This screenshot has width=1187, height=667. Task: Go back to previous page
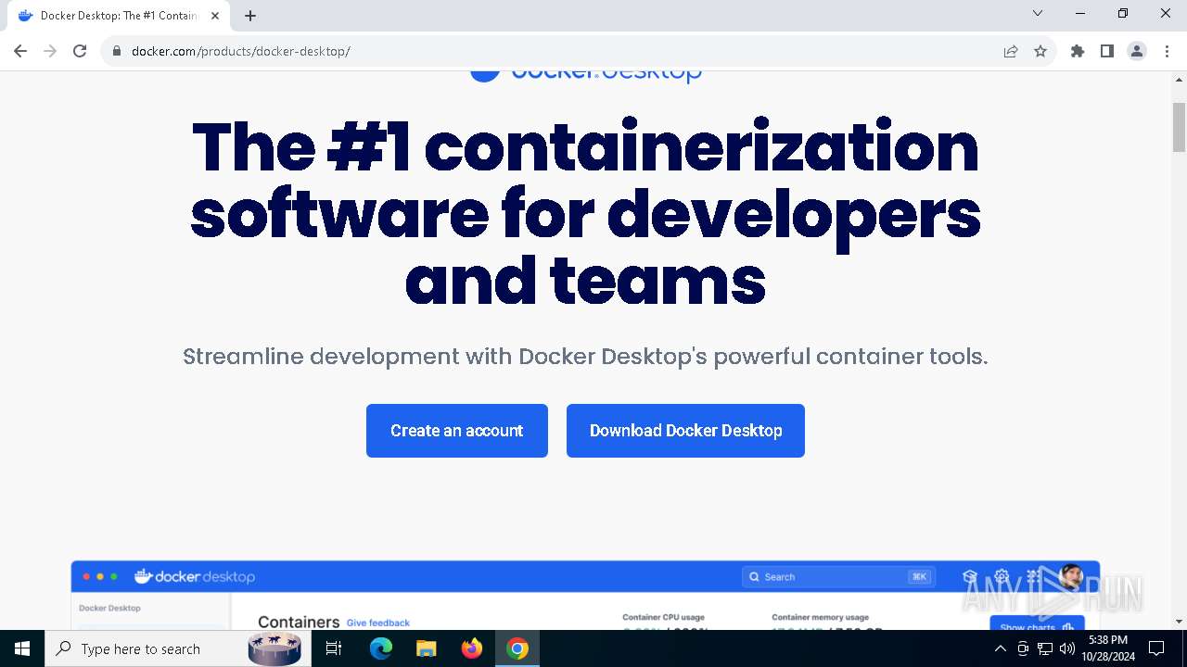20,51
